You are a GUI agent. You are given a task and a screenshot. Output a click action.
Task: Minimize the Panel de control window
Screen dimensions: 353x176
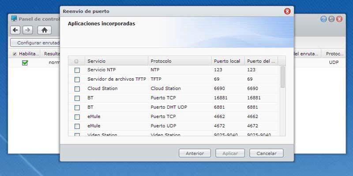point(331,19)
